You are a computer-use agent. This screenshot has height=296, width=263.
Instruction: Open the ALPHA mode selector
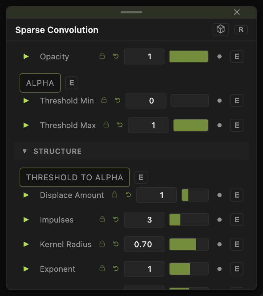(40, 83)
